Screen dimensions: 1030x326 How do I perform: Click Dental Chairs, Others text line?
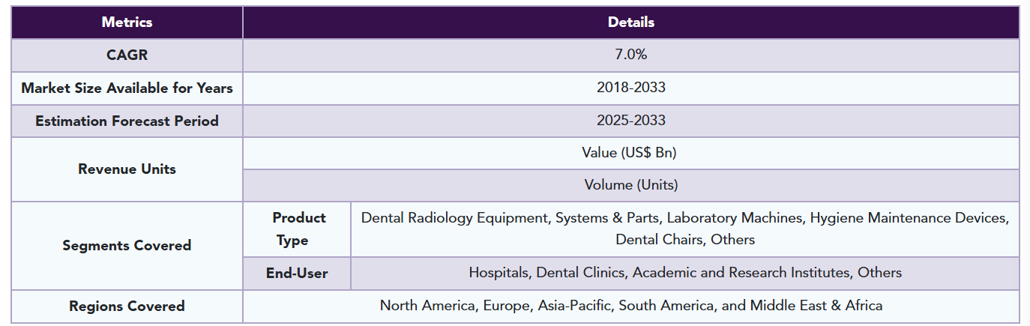(684, 240)
